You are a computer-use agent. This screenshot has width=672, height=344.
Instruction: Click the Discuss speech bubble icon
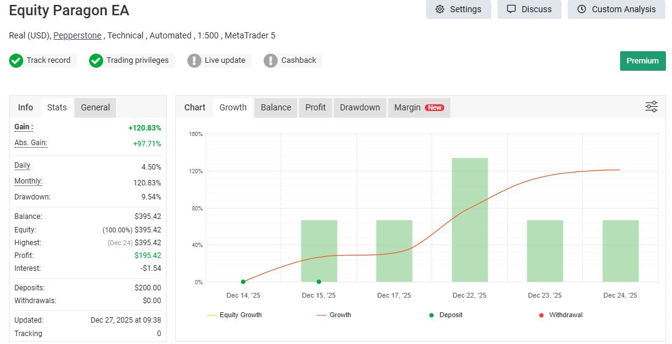click(511, 9)
